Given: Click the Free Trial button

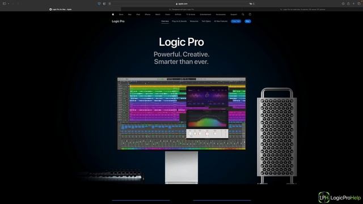Looking at the screenshot, I should click(236, 22).
